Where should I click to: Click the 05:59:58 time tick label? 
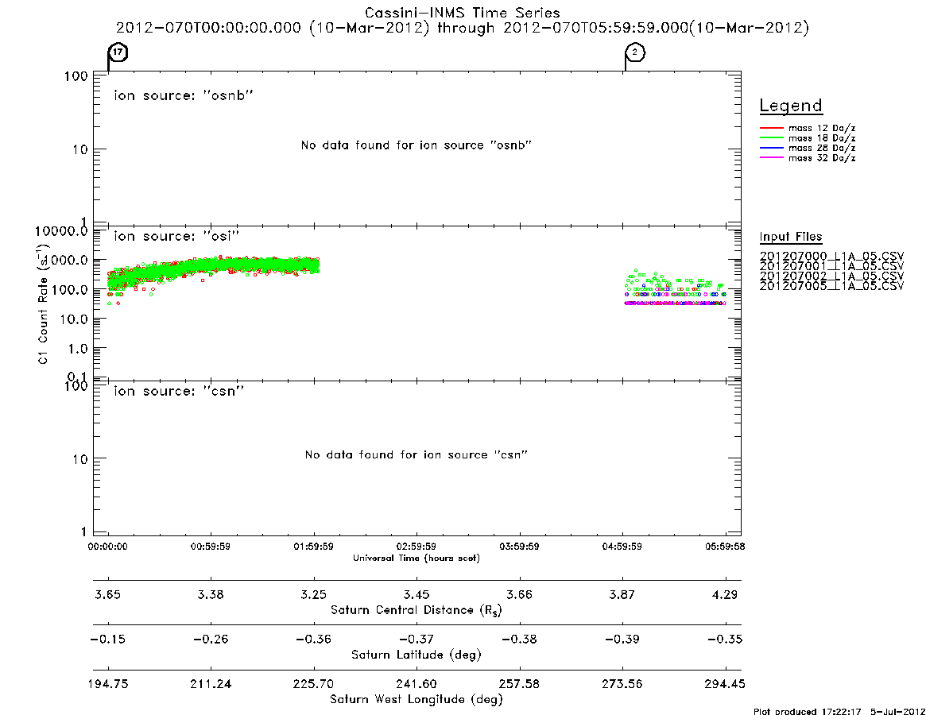(725, 547)
